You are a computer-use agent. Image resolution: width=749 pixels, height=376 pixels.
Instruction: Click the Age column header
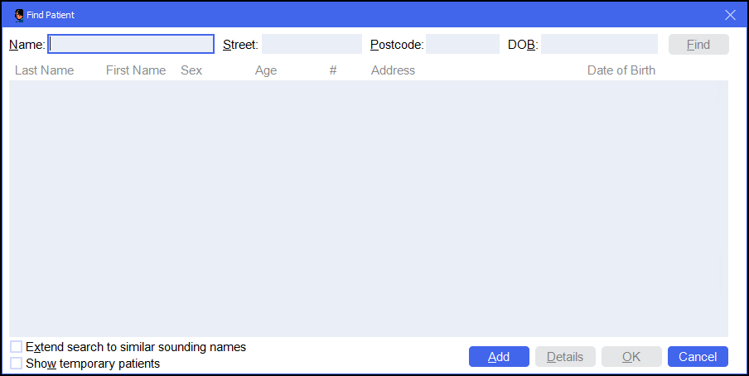click(x=266, y=70)
